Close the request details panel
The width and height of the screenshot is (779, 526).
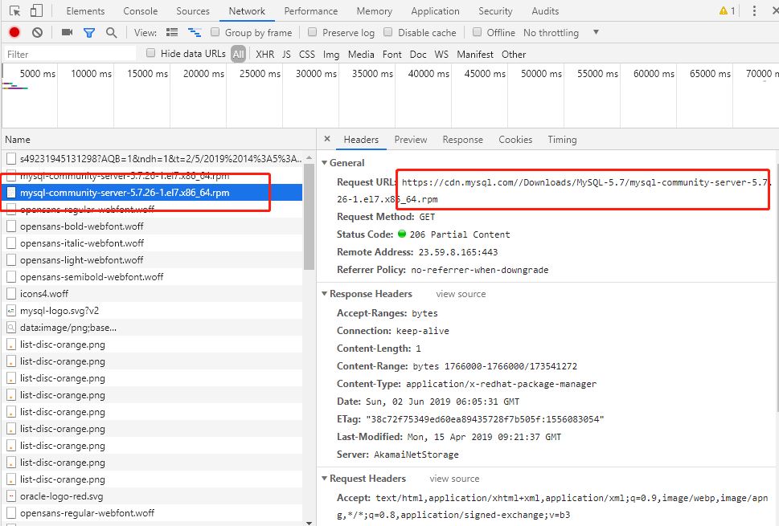327,140
